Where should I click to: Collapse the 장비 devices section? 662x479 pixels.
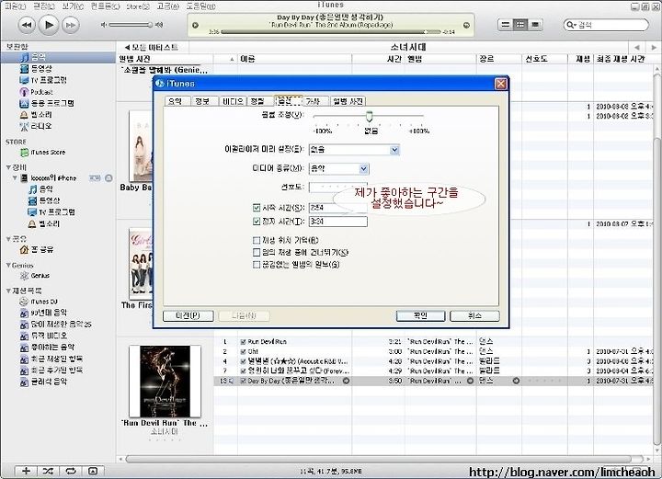click(8, 167)
